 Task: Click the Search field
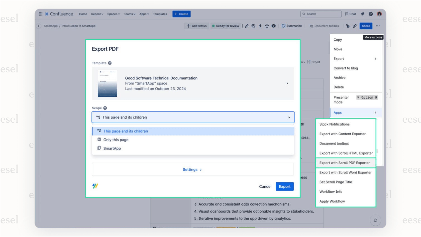click(x=321, y=14)
